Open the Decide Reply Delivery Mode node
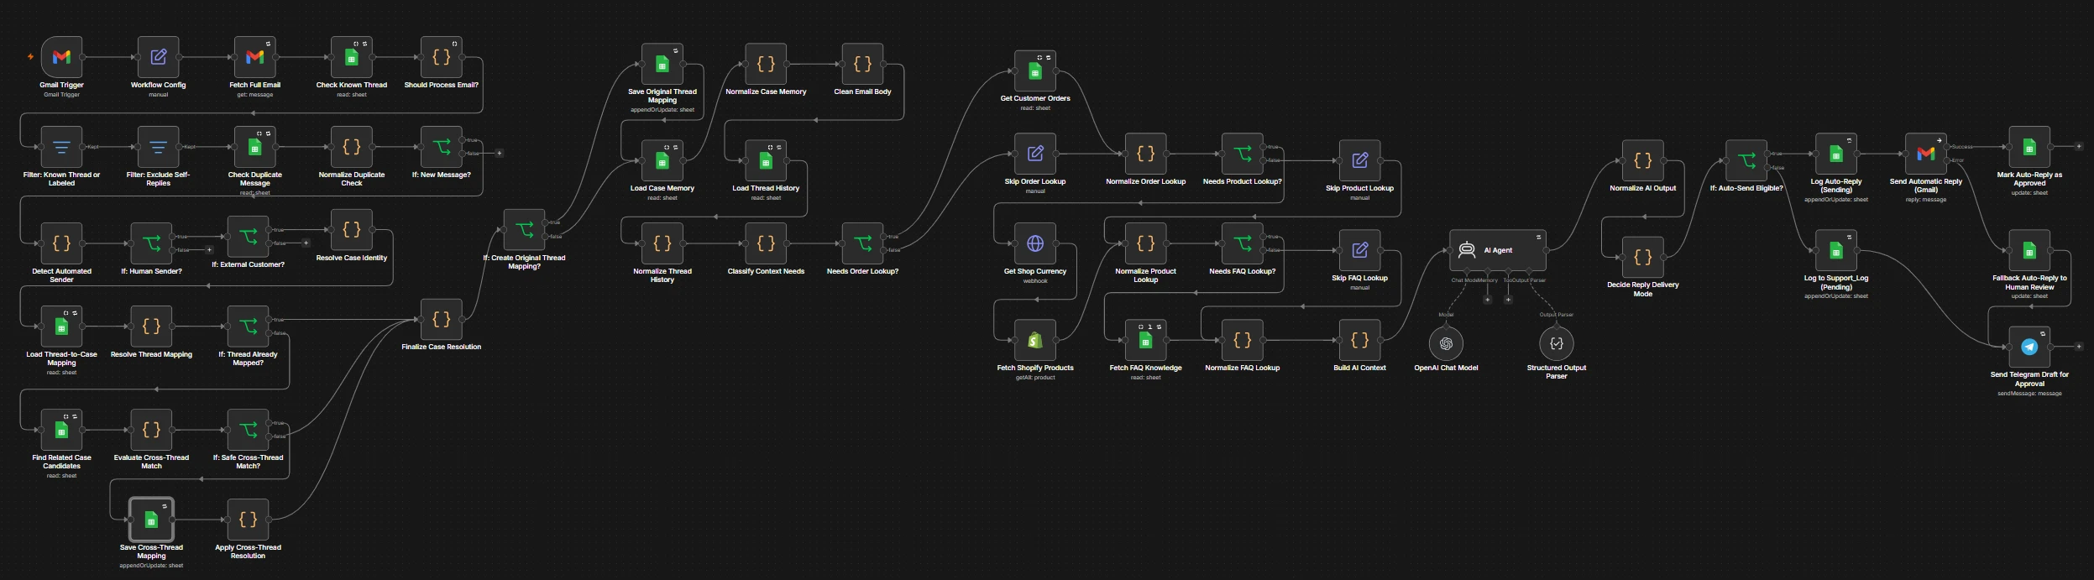Screen dimensions: 2094x580 click(x=1642, y=257)
